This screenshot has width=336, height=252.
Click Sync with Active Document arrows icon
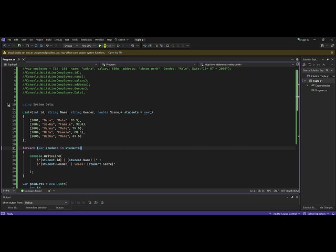click(319, 65)
